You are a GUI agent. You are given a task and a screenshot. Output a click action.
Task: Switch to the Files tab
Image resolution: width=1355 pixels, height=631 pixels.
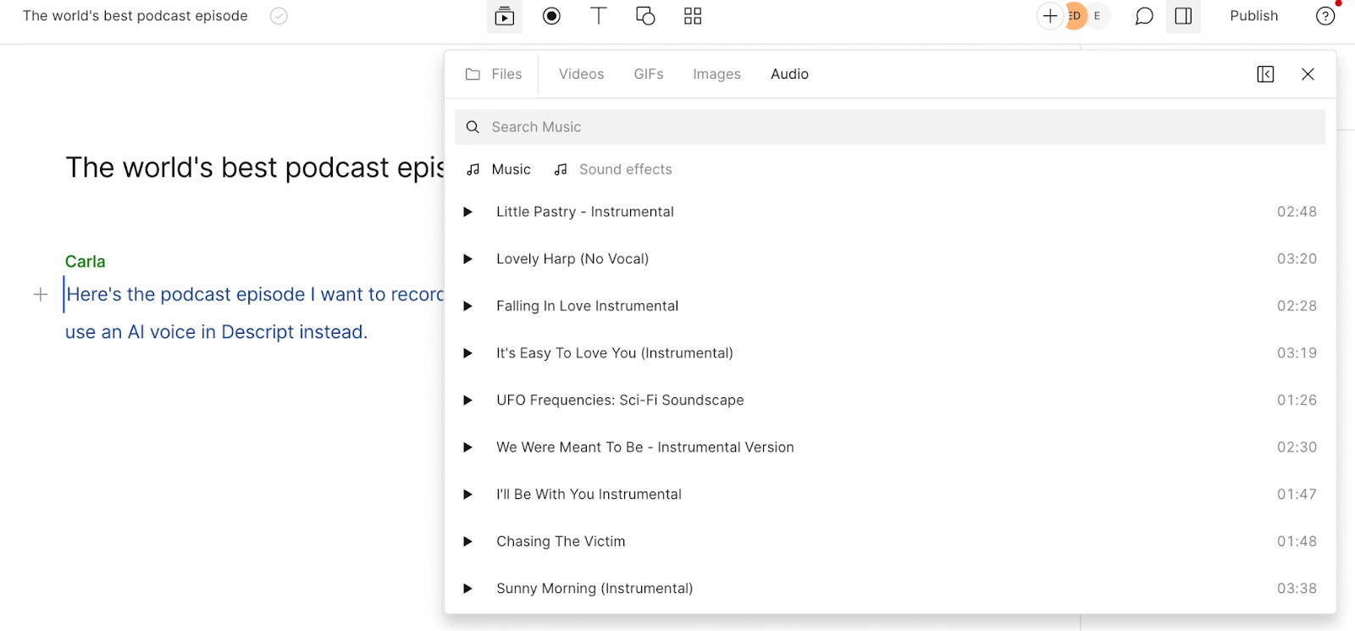494,75
